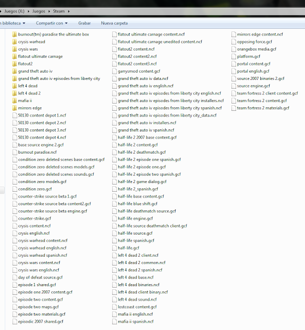The width and height of the screenshot is (305, 330).
Task: Go to the Juegos breadcrumb folder
Action: pyautogui.click(x=39, y=11)
